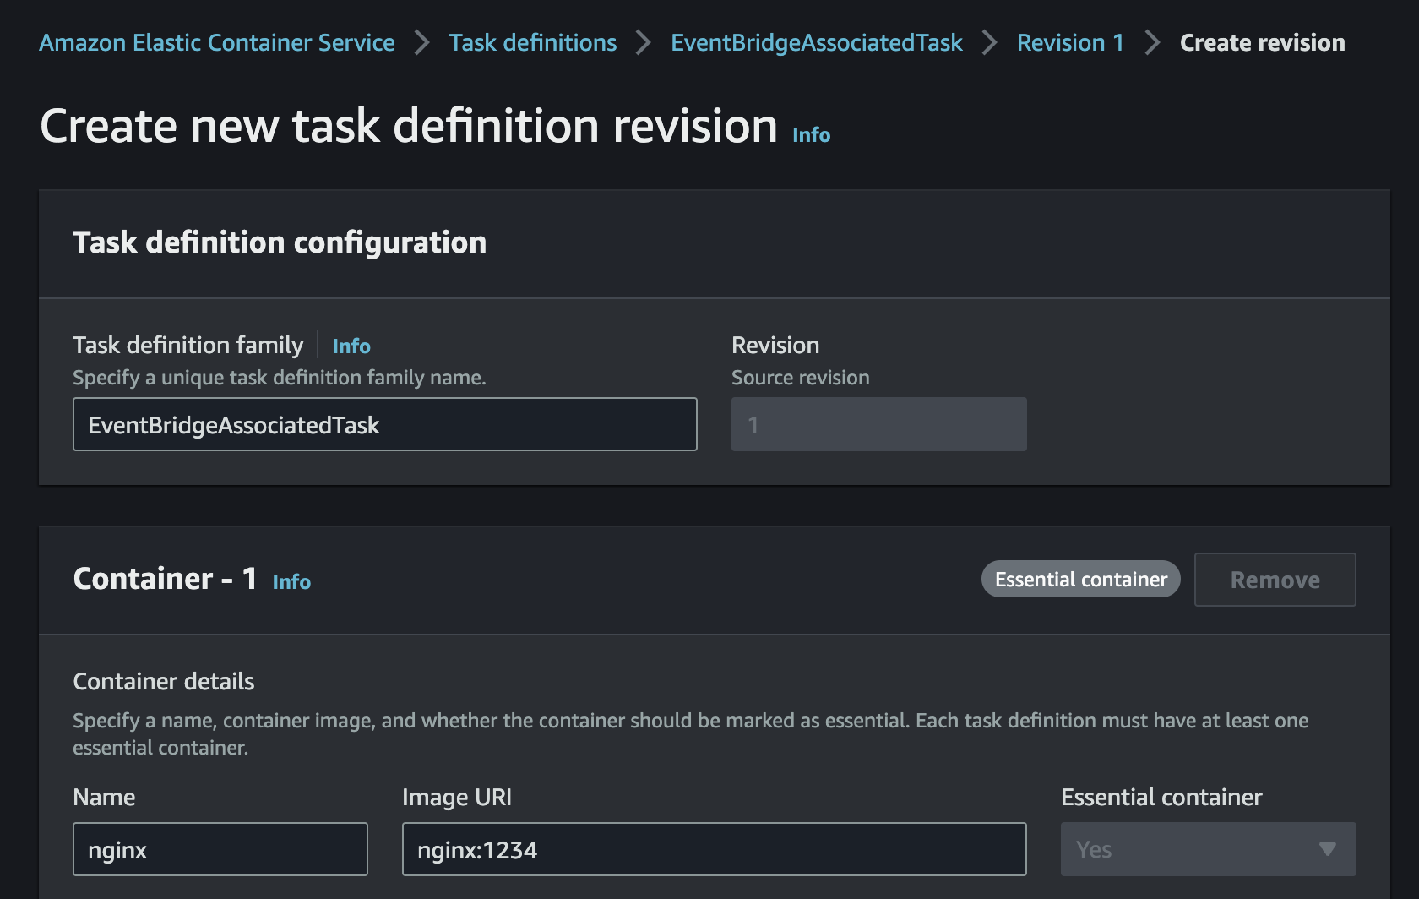Navigate to Revision 1 breadcrumb
Image resolution: width=1419 pixels, height=899 pixels.
point(1070,42)
